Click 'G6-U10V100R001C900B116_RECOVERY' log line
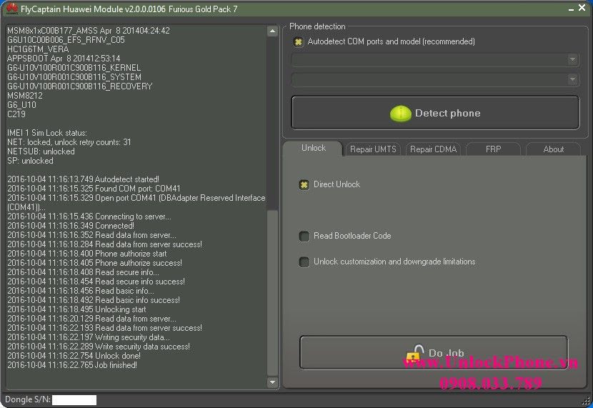 (79, 86)
